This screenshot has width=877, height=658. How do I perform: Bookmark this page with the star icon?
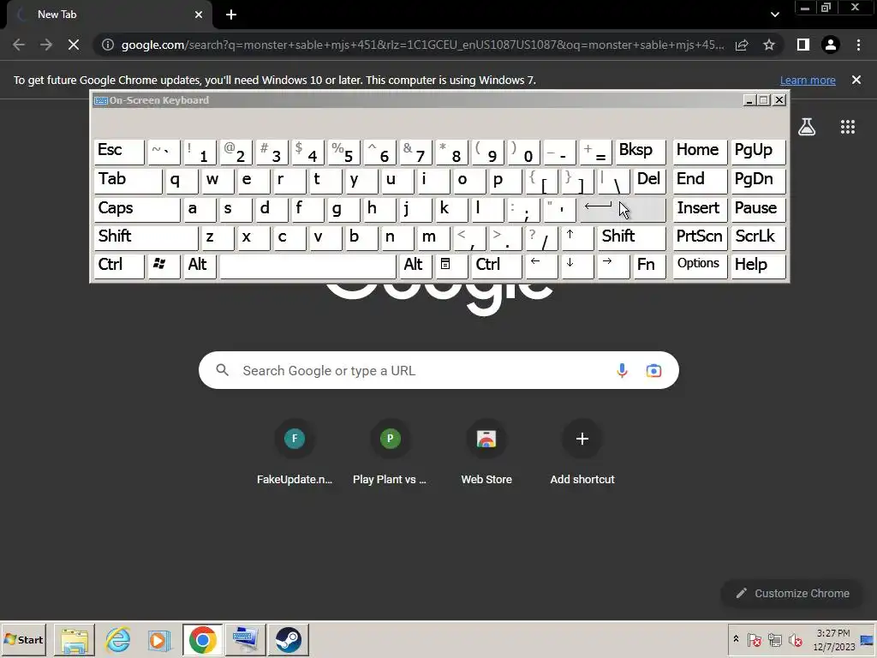pyautogui.click(x=769, y=45)
